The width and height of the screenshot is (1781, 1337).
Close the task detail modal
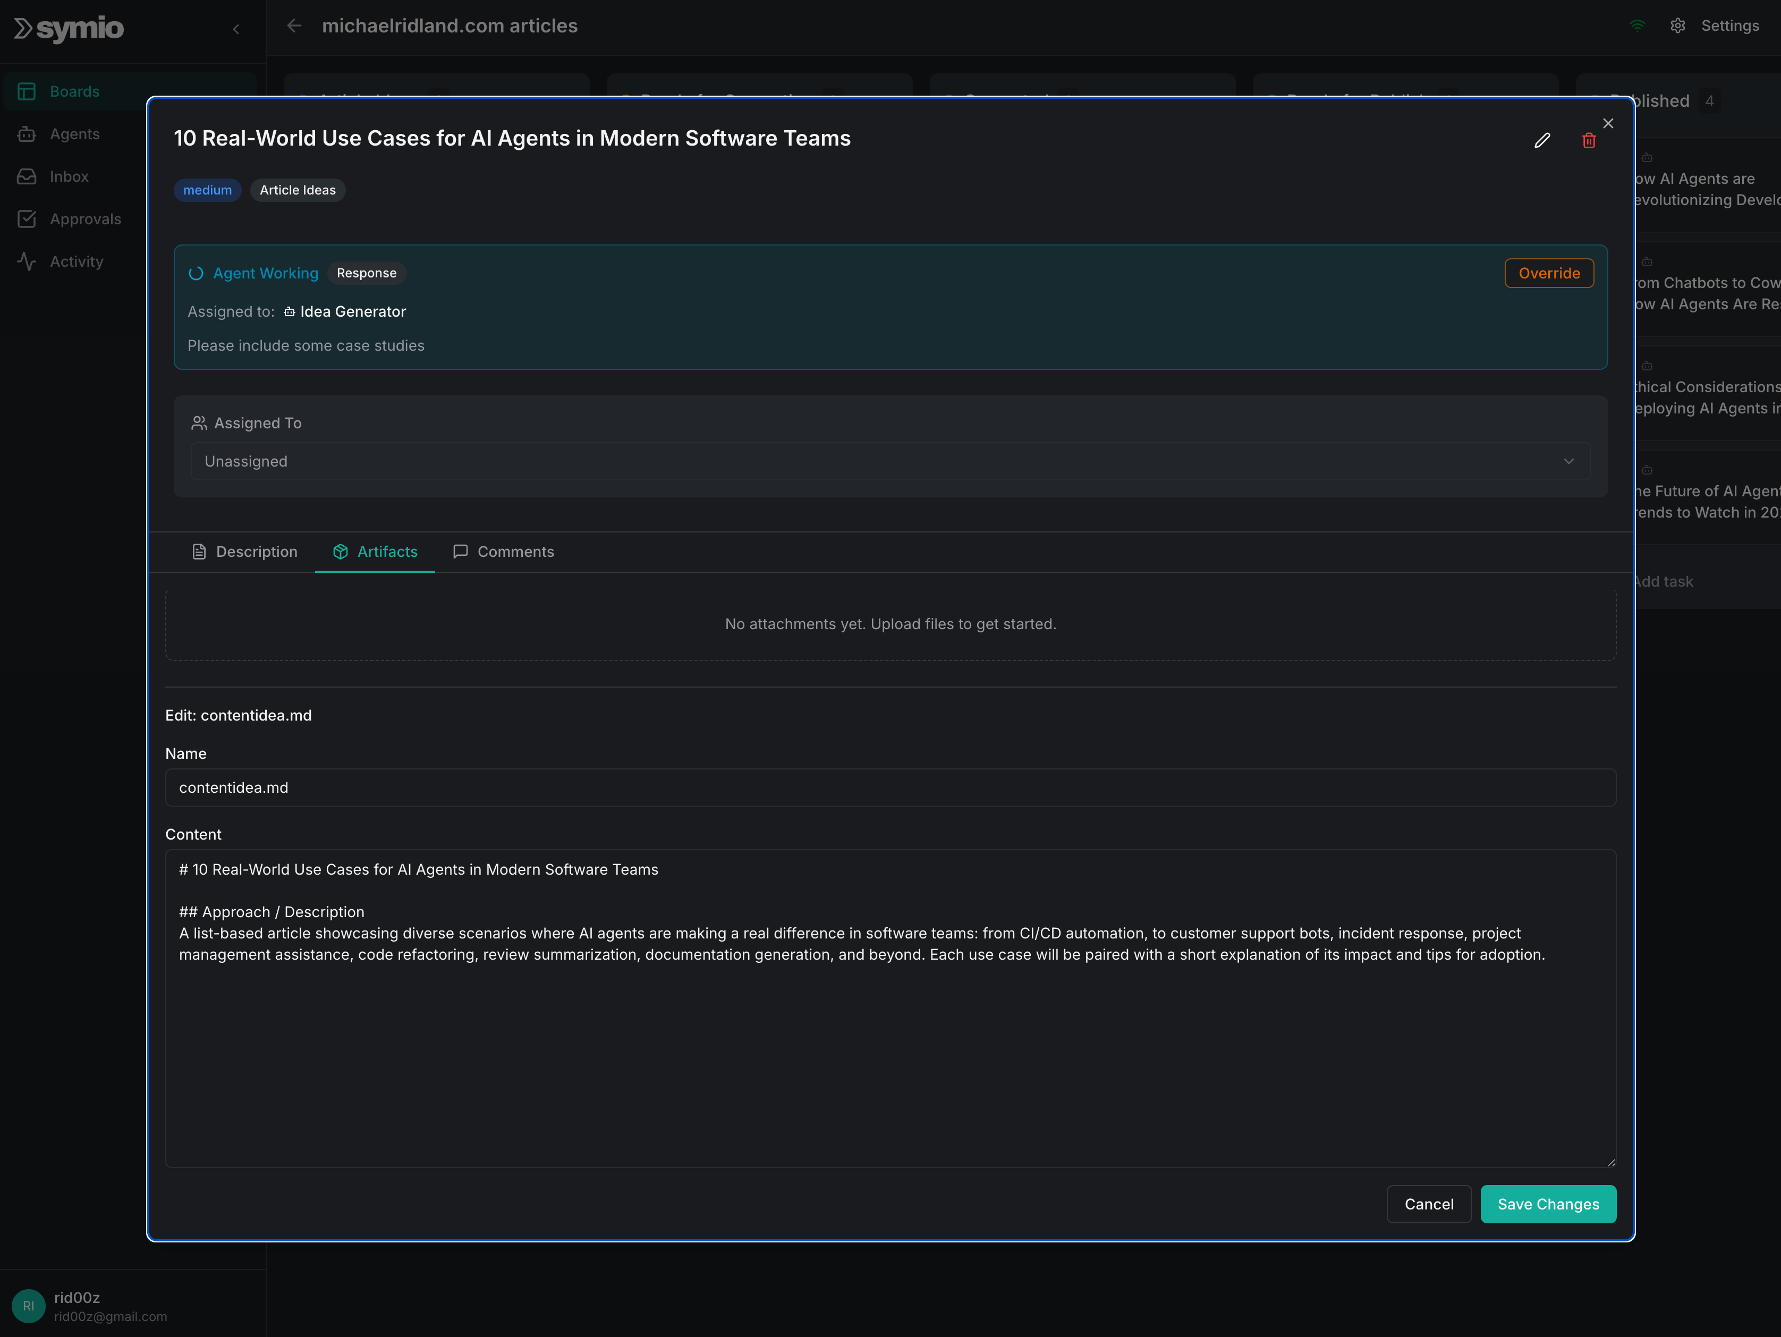pos(1608,122)
